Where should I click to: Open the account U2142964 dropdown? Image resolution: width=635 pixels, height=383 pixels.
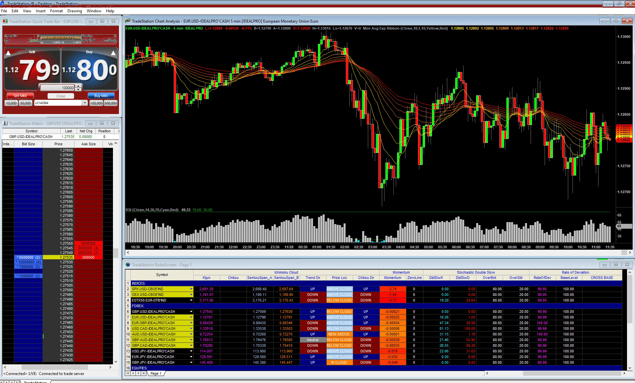coord(85,103)
